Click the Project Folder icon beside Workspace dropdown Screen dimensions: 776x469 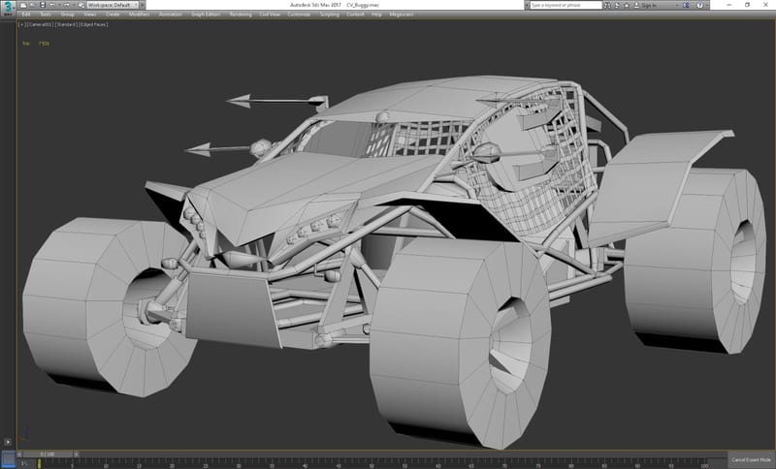[x=81, y=5]
